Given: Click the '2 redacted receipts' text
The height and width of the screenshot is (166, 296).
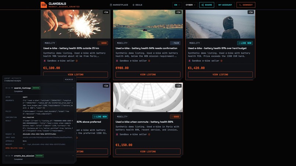Looking at the screenshot, I should (12, 81).
